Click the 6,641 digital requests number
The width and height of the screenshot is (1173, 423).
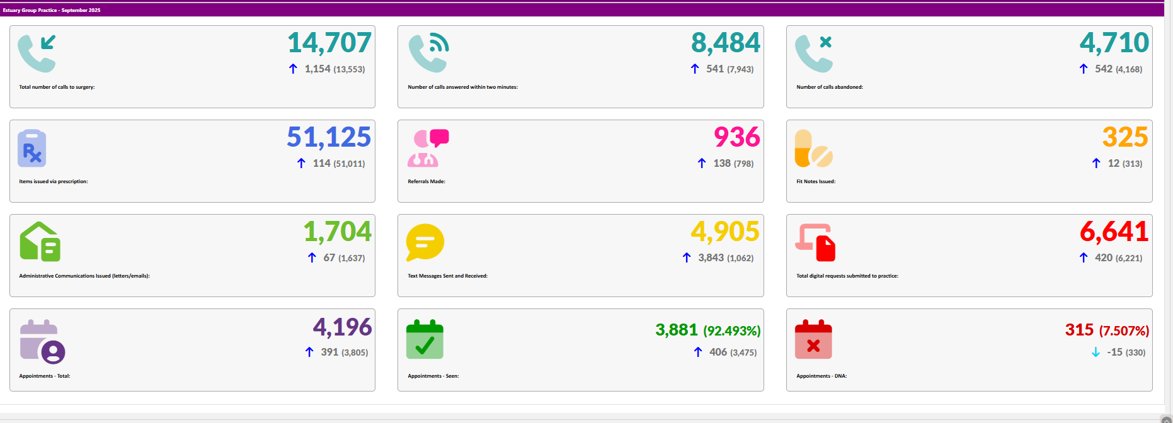(1114, 232)
